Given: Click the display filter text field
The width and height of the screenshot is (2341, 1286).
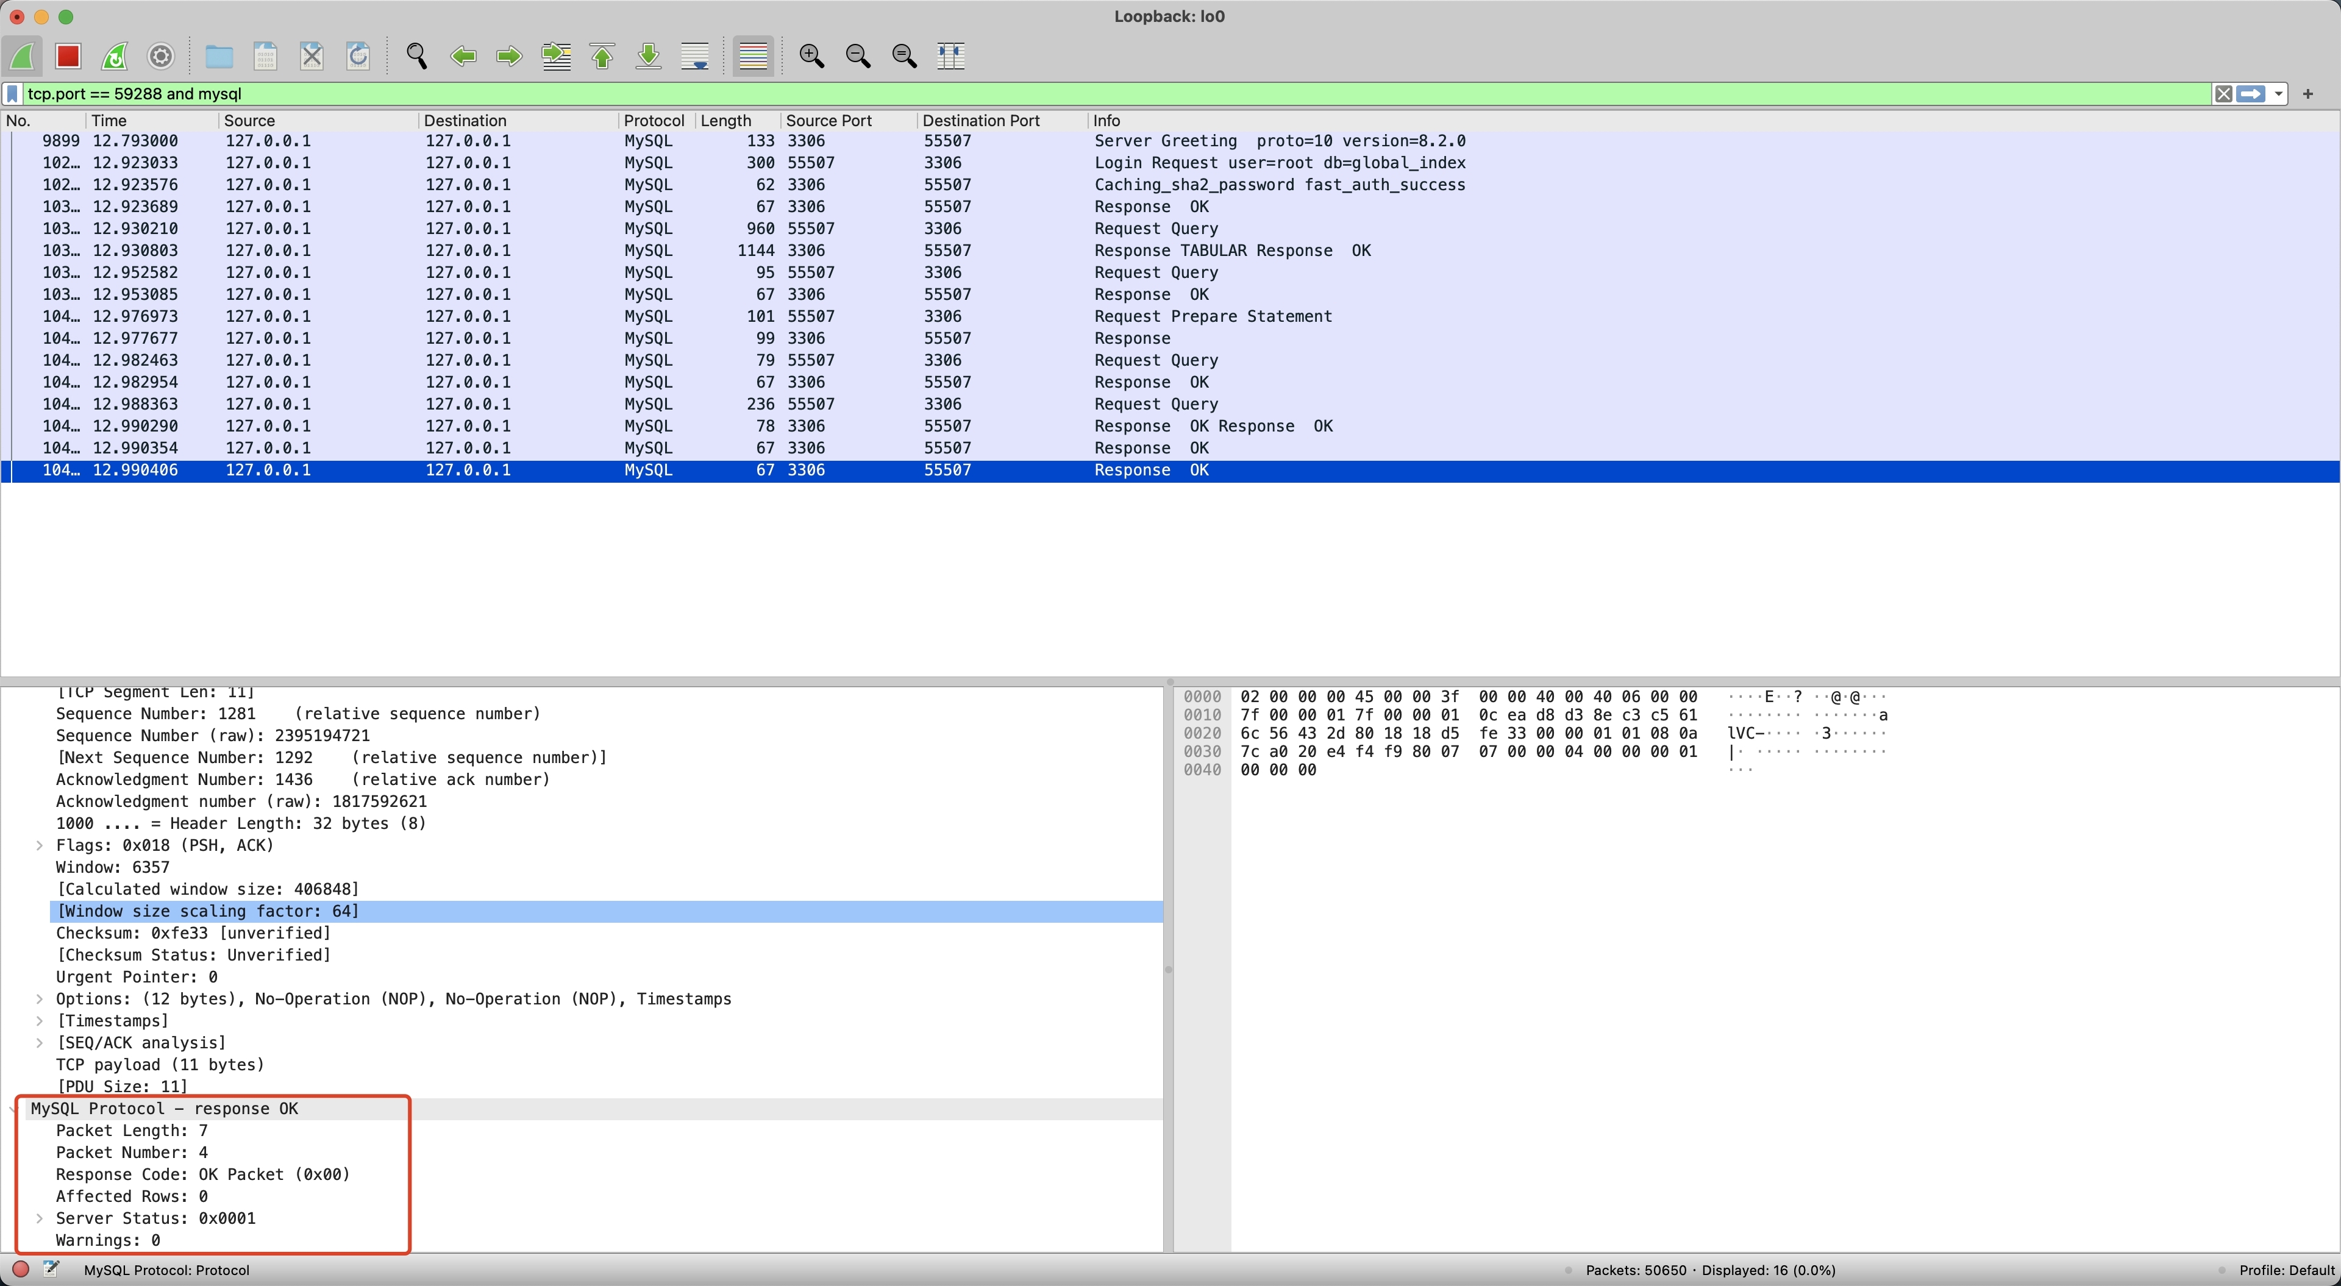Looking at the screenshot, I should [x=1091, y=94].
